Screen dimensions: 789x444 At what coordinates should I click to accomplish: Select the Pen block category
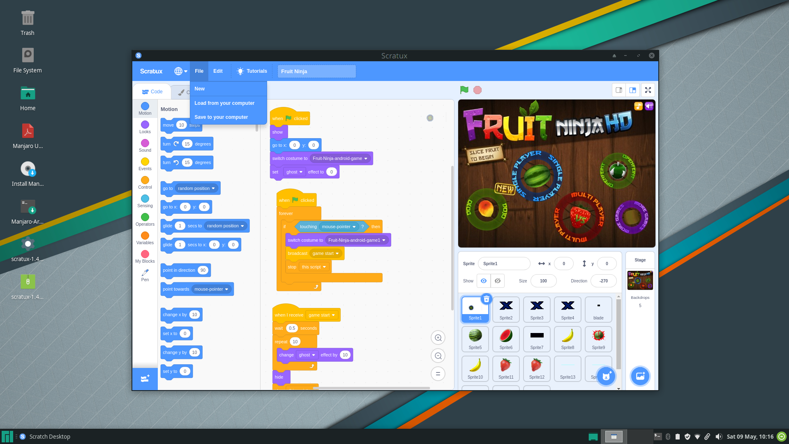[x=145, y=275]
